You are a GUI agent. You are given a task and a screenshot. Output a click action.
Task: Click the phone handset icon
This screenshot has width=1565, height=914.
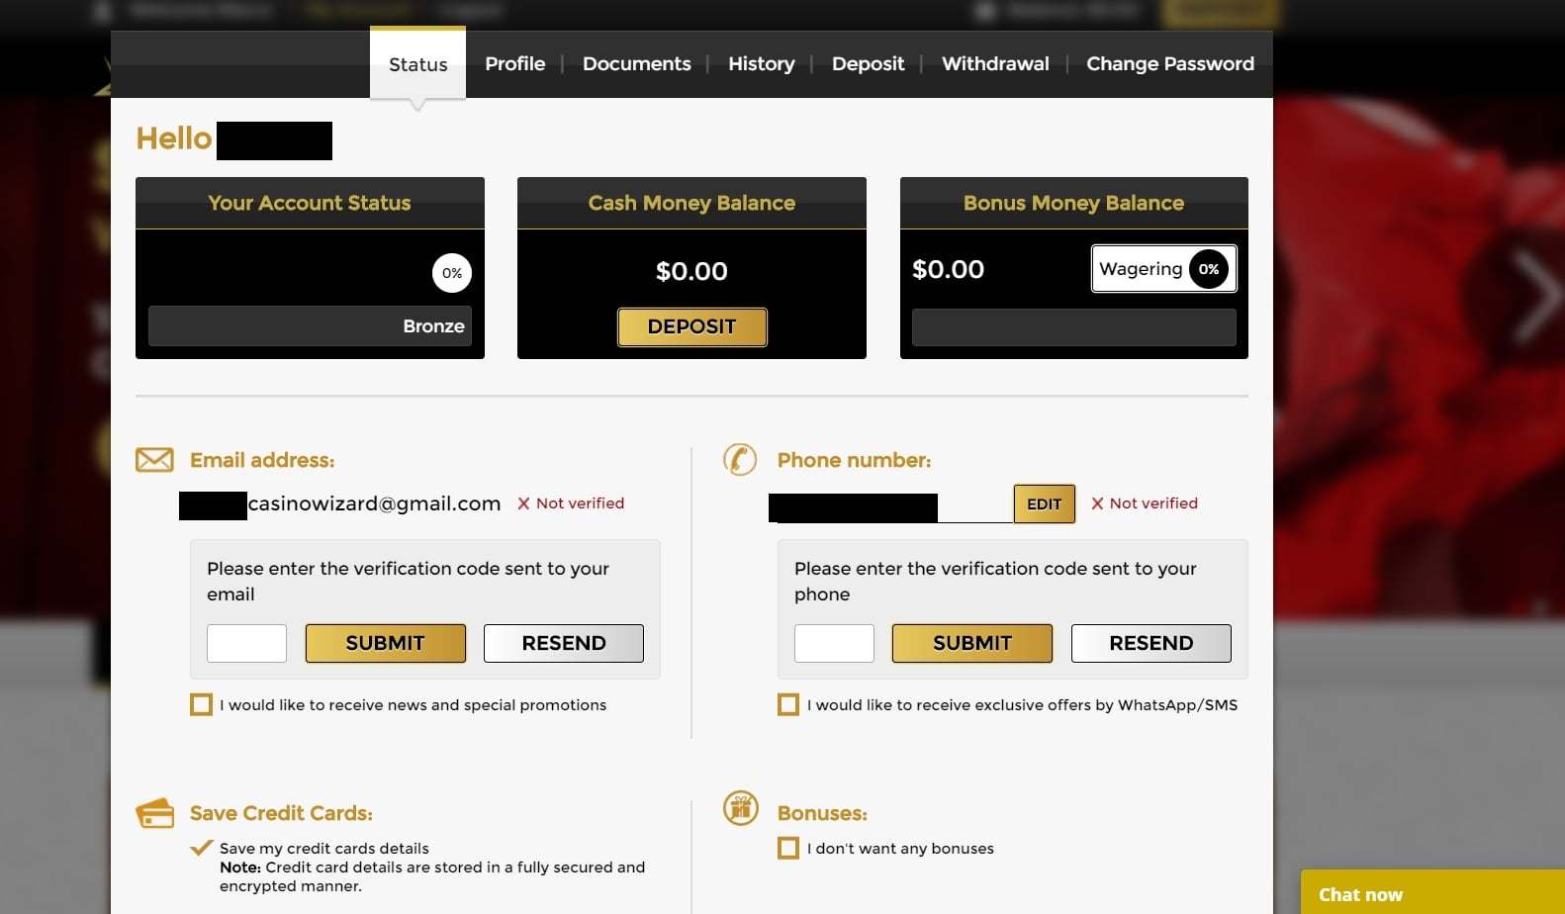click(x=740, y=459)
